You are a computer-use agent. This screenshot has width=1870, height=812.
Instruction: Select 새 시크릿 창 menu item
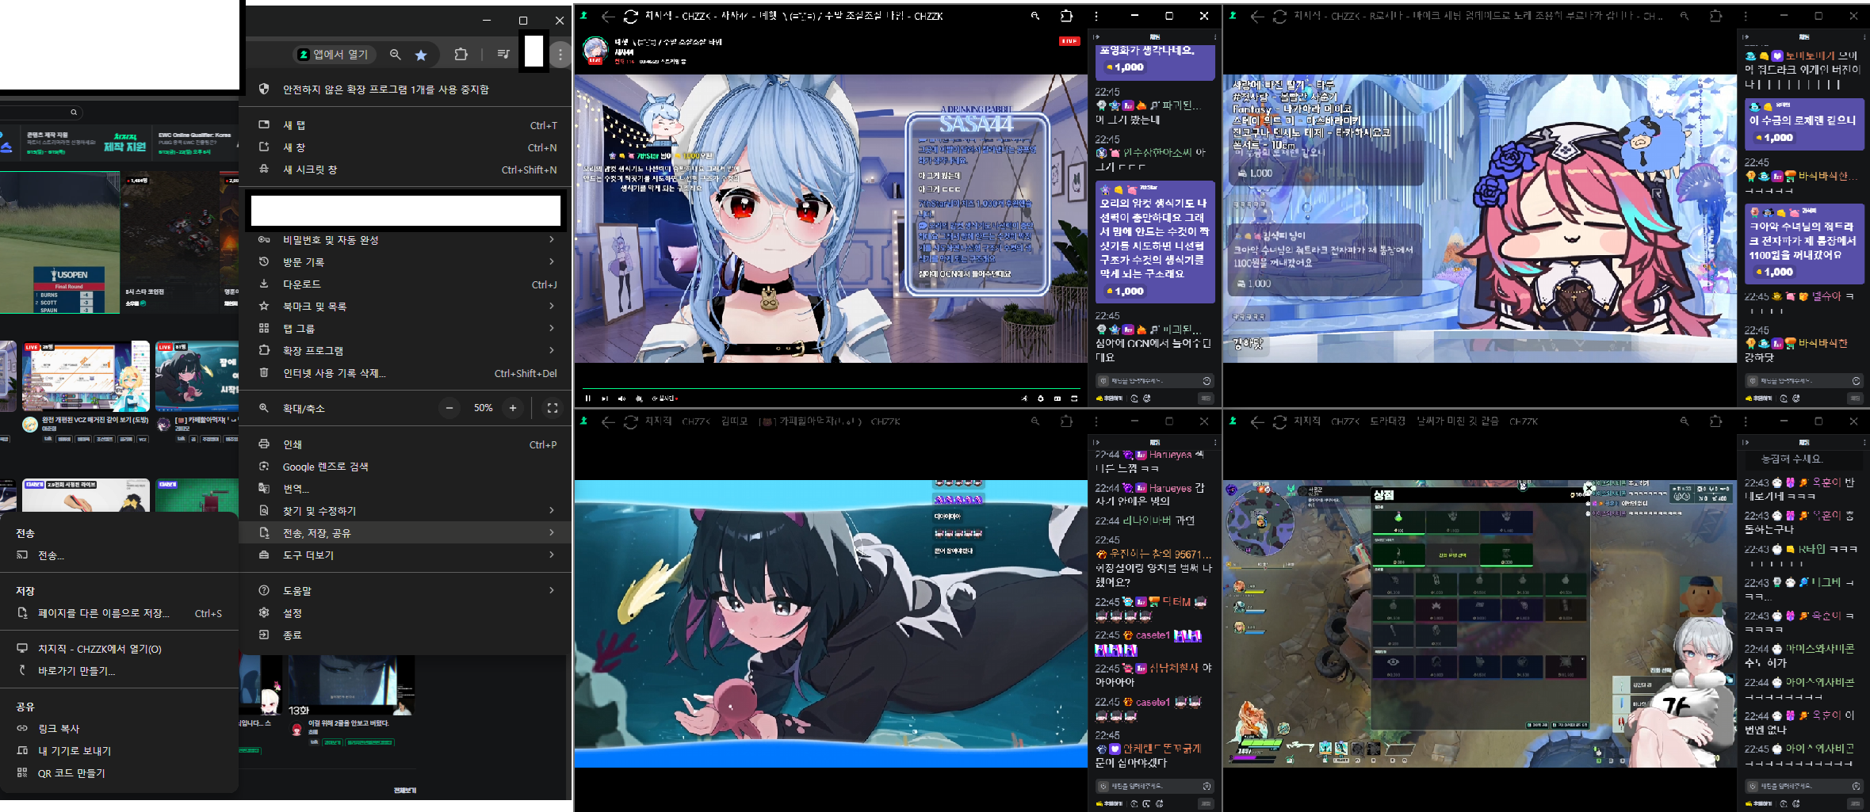click(x=406, y=170)
